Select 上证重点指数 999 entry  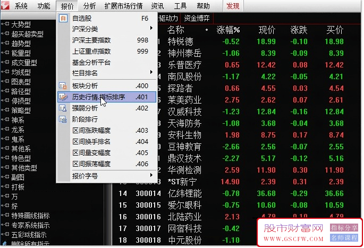(107, 52)
